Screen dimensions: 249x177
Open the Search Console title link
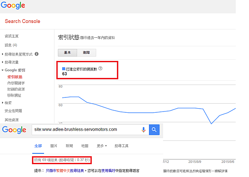(x=22, y=21)
